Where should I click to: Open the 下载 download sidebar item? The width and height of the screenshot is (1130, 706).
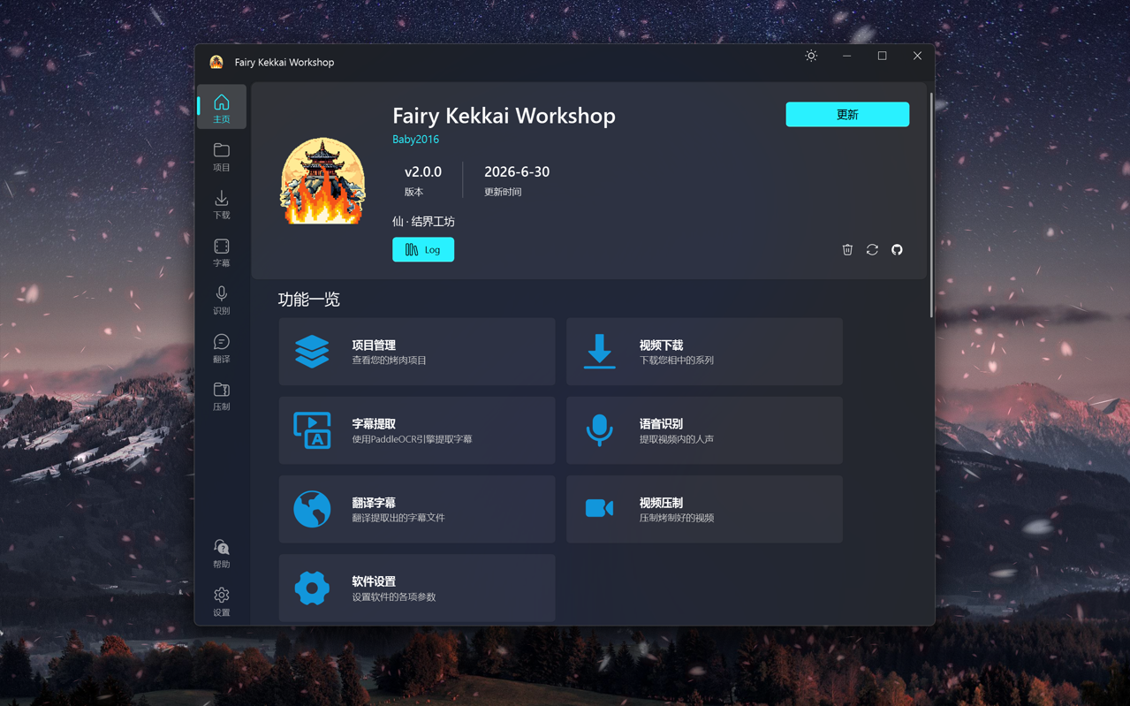click(x=222, y=204)
